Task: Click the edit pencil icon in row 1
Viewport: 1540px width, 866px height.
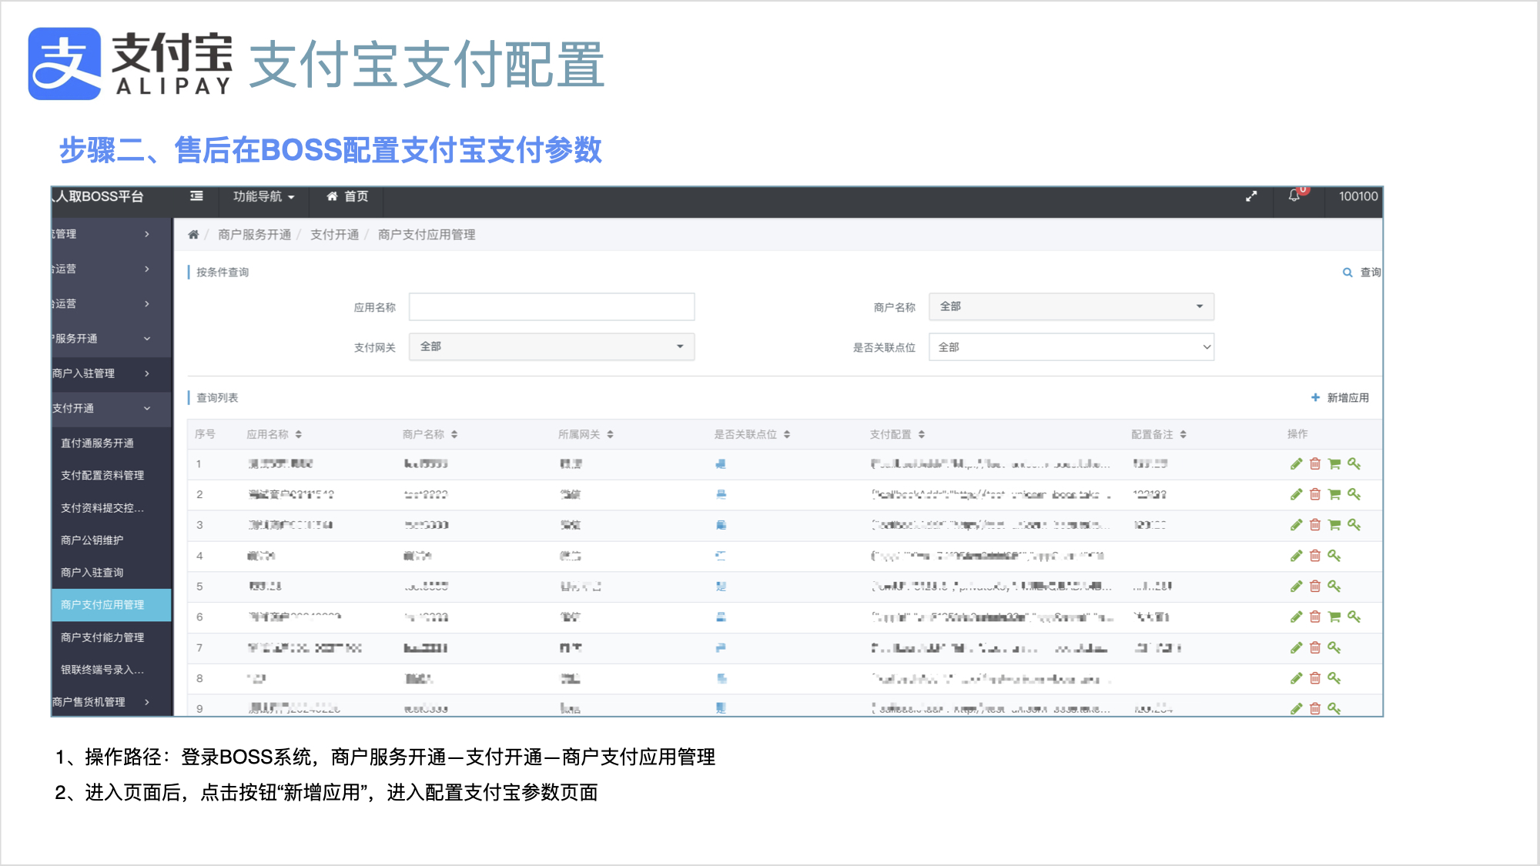Action: click(x=1296, y=463)
